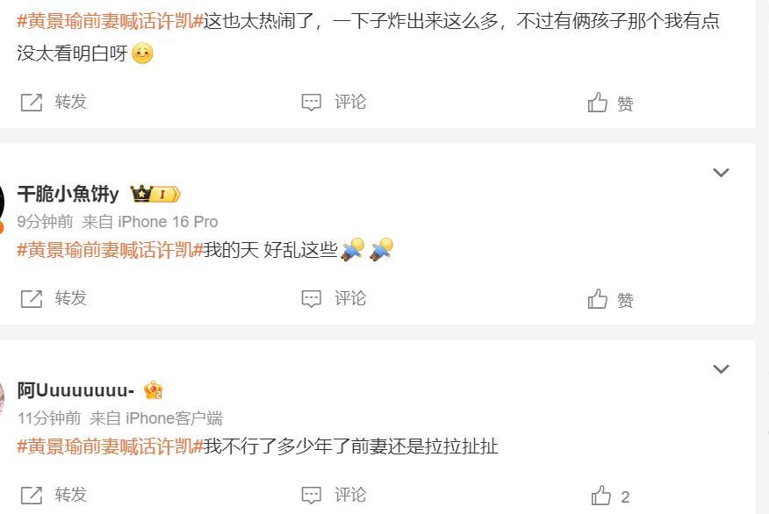Comment on 阿Uuuuuuuu-'s post
Viewport: 769px width, 514px height.
point(334,495)
